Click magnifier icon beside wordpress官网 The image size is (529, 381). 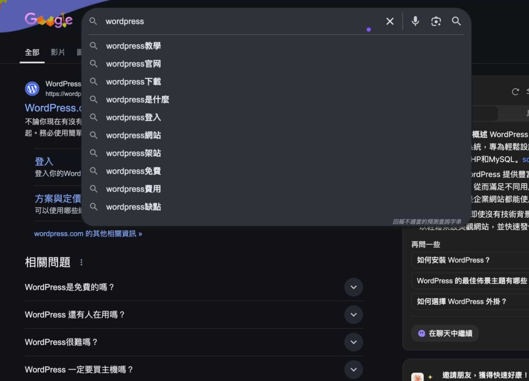tap(94, 63)
